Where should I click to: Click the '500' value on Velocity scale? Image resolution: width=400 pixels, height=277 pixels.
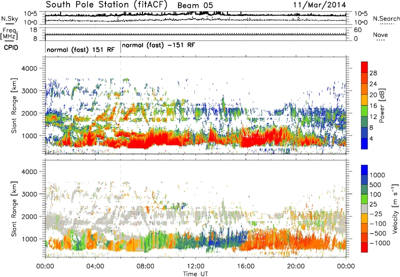[375, 185]
